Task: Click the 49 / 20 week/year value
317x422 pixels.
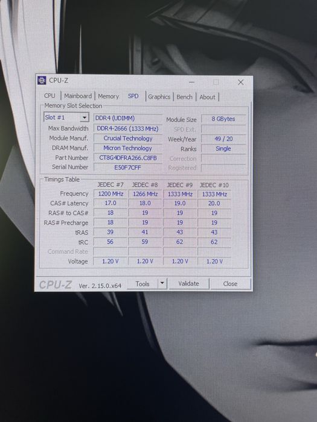Action: [x=223, y=139]
